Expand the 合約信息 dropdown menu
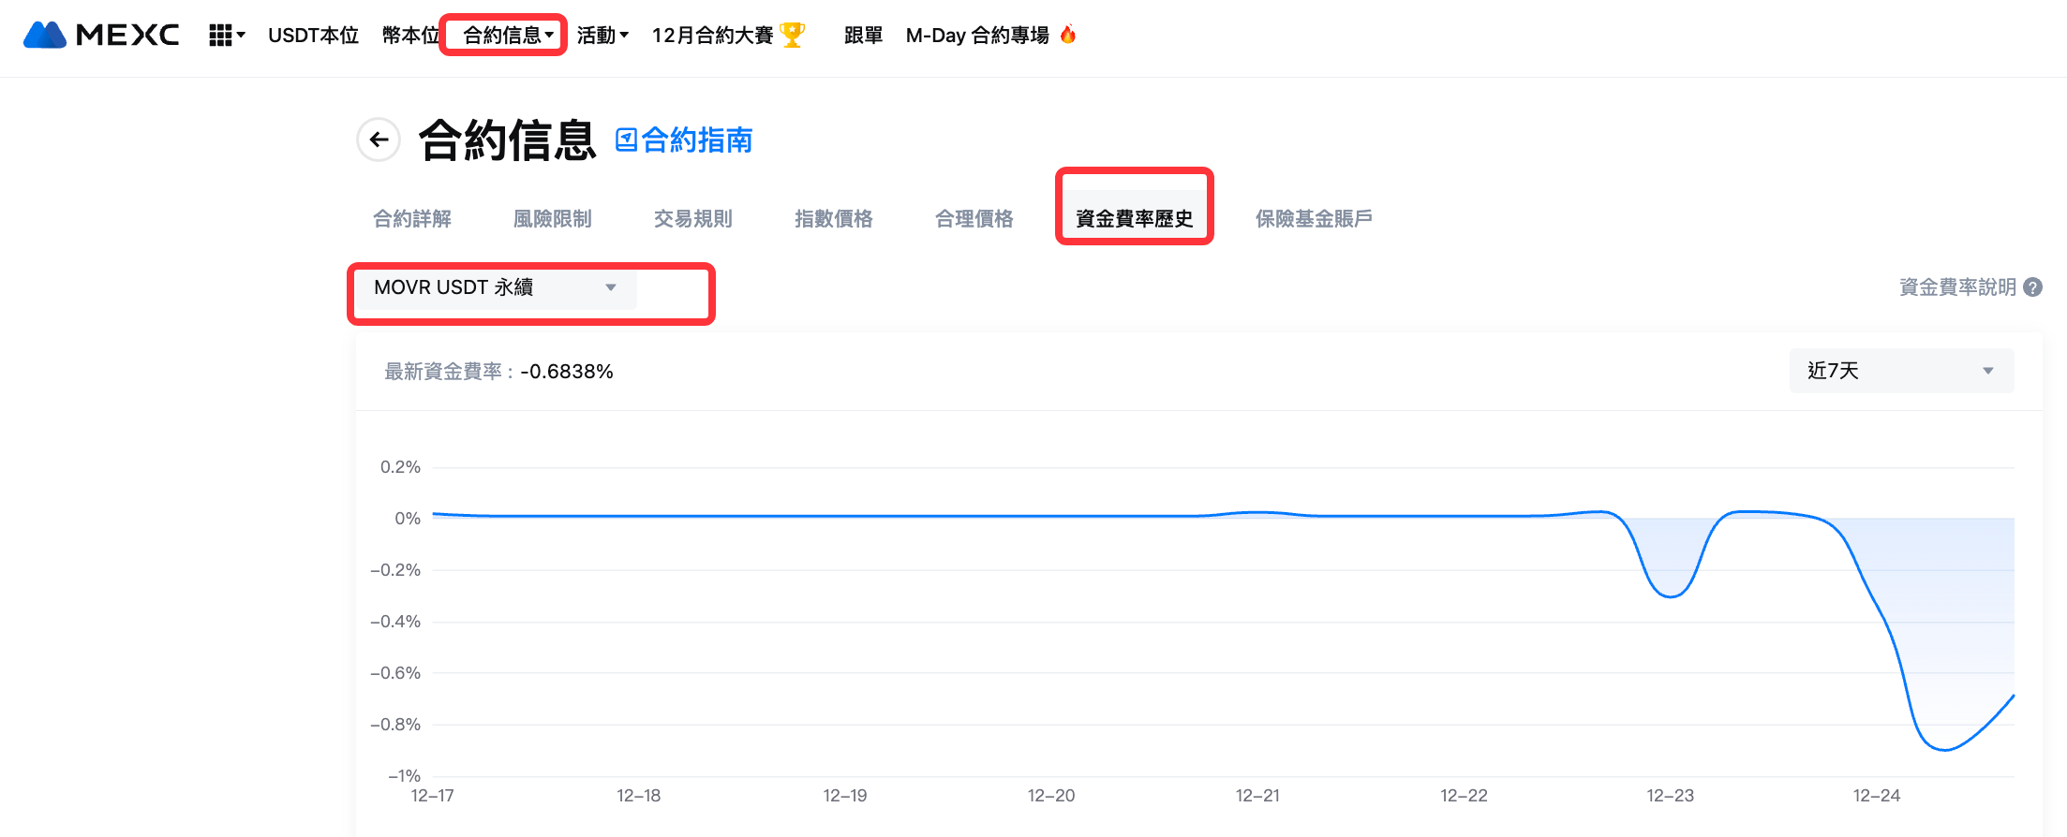Image resolution: width=2067 pixels, height=837 pixels. click(508, 36)
